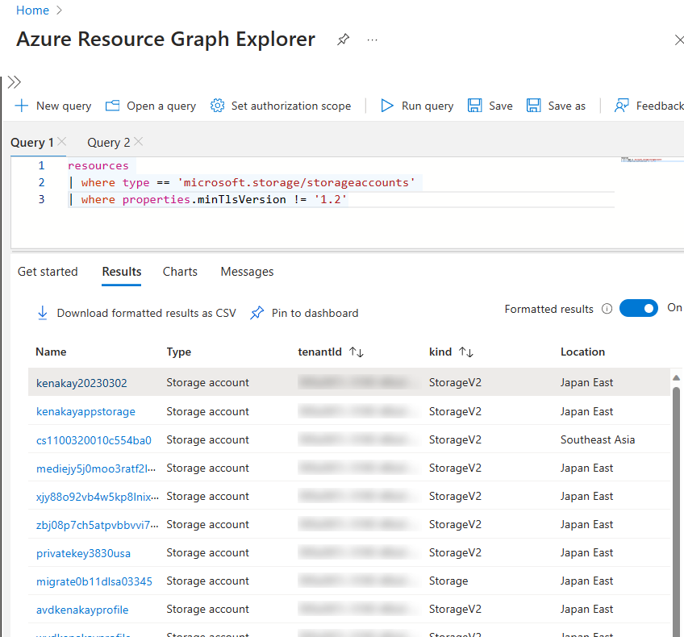
Task: Open the Messages tab
Action: pyautogui.click(x=247, y=272)
